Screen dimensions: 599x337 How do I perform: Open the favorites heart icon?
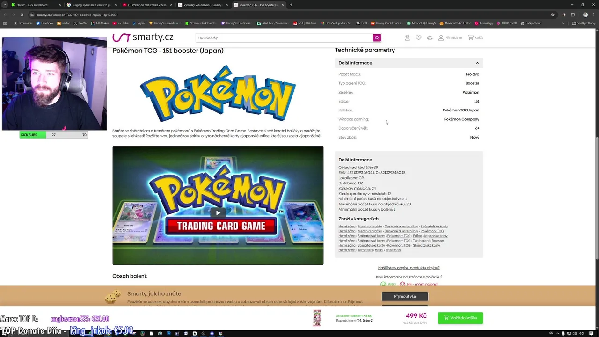[x=418, y=37]
